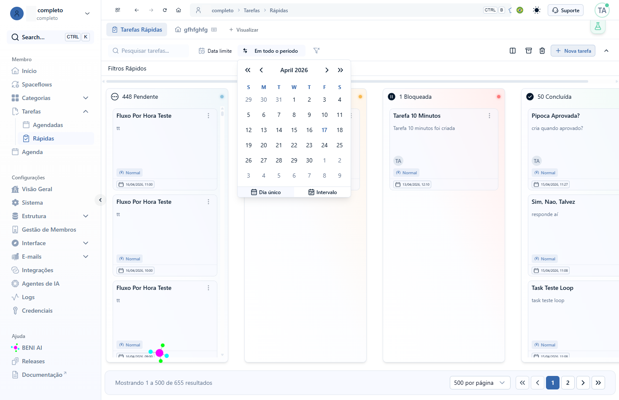Go to next month in calendar
Screen dimensions: 619x400
(327, 70)
